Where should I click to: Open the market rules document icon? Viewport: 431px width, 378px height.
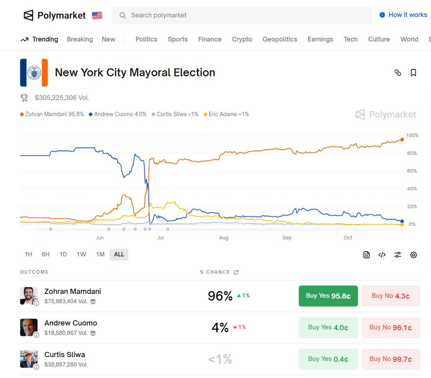pyautogui.click(x=366, y=255)
